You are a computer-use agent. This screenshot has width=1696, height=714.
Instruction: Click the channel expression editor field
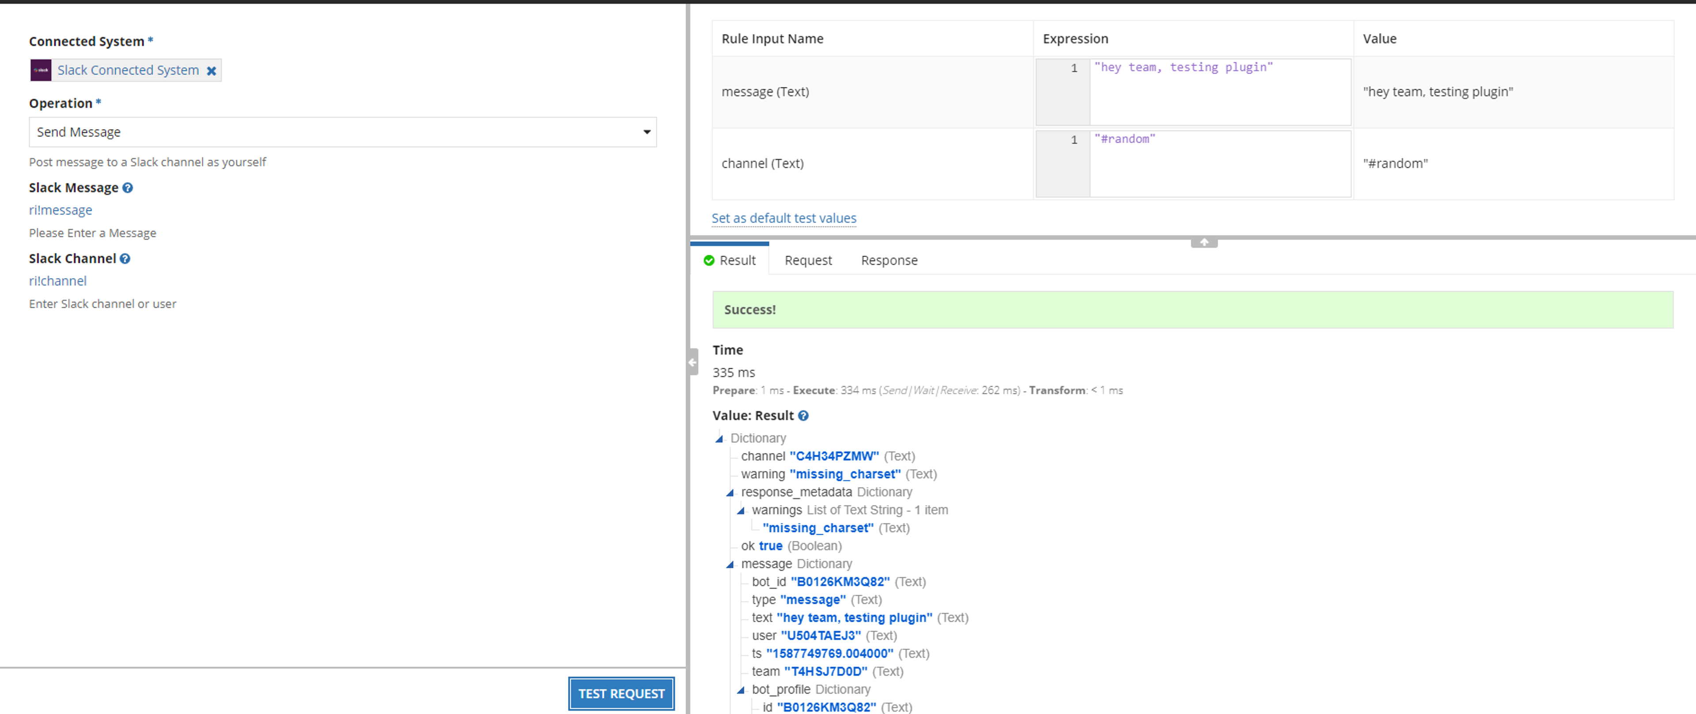pyautogui.click(x=1219, y=164)
